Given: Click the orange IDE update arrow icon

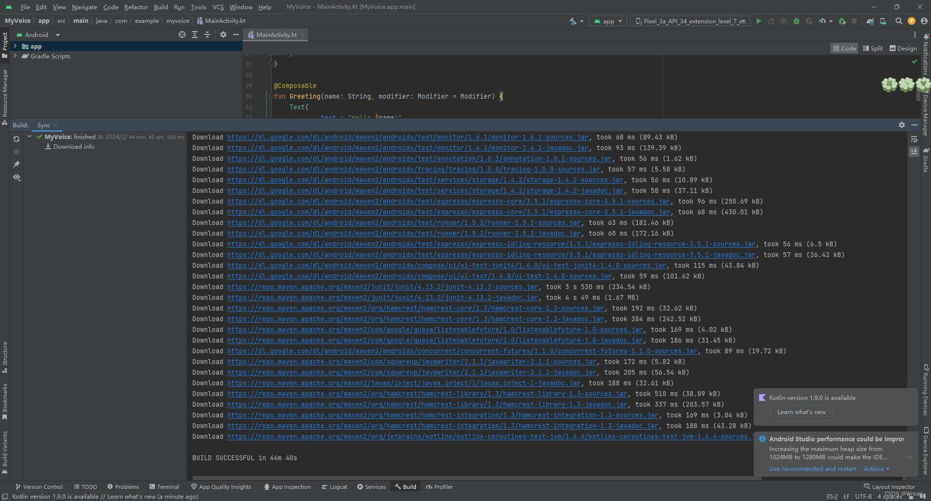Looking at the screenshot, I should coord(912,21).
